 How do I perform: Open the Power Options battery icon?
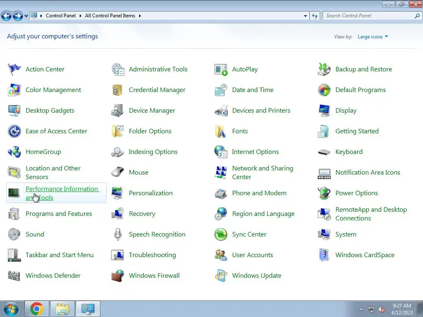[324, 193]
